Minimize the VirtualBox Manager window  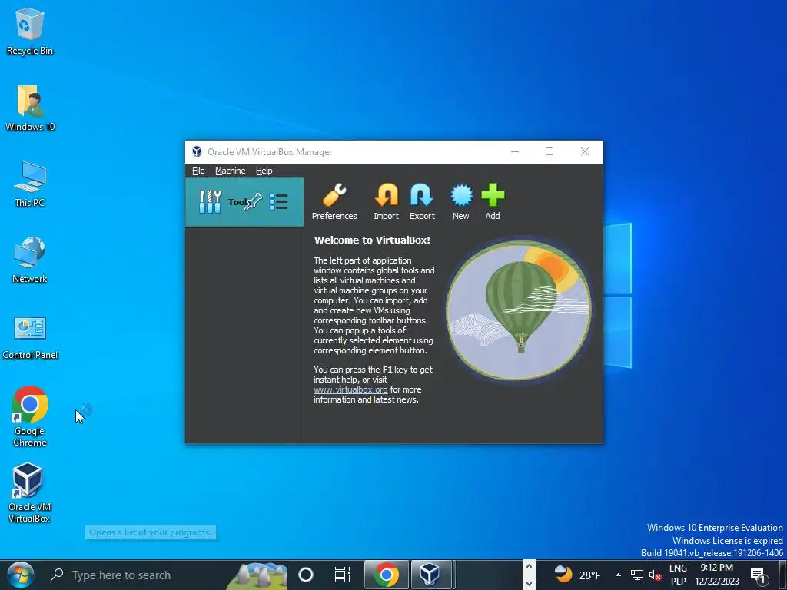pos(515,151)
